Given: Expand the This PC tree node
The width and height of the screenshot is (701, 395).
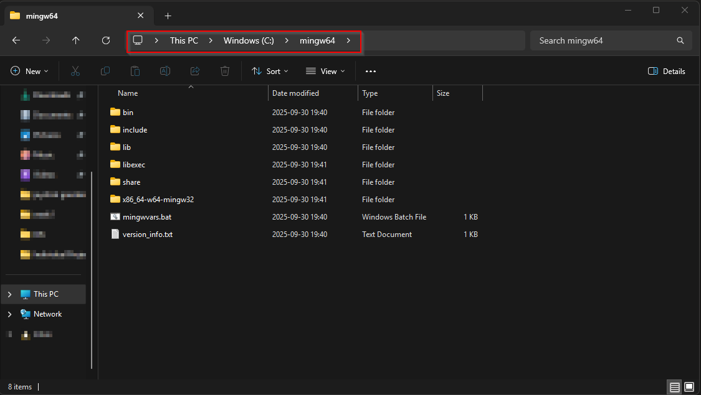Looking at the screenshot, I should (x=9, y=294).
